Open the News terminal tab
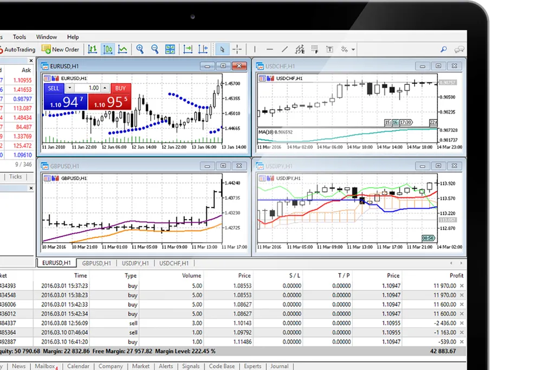Screen dimensions: 556x370 [19, 366]
